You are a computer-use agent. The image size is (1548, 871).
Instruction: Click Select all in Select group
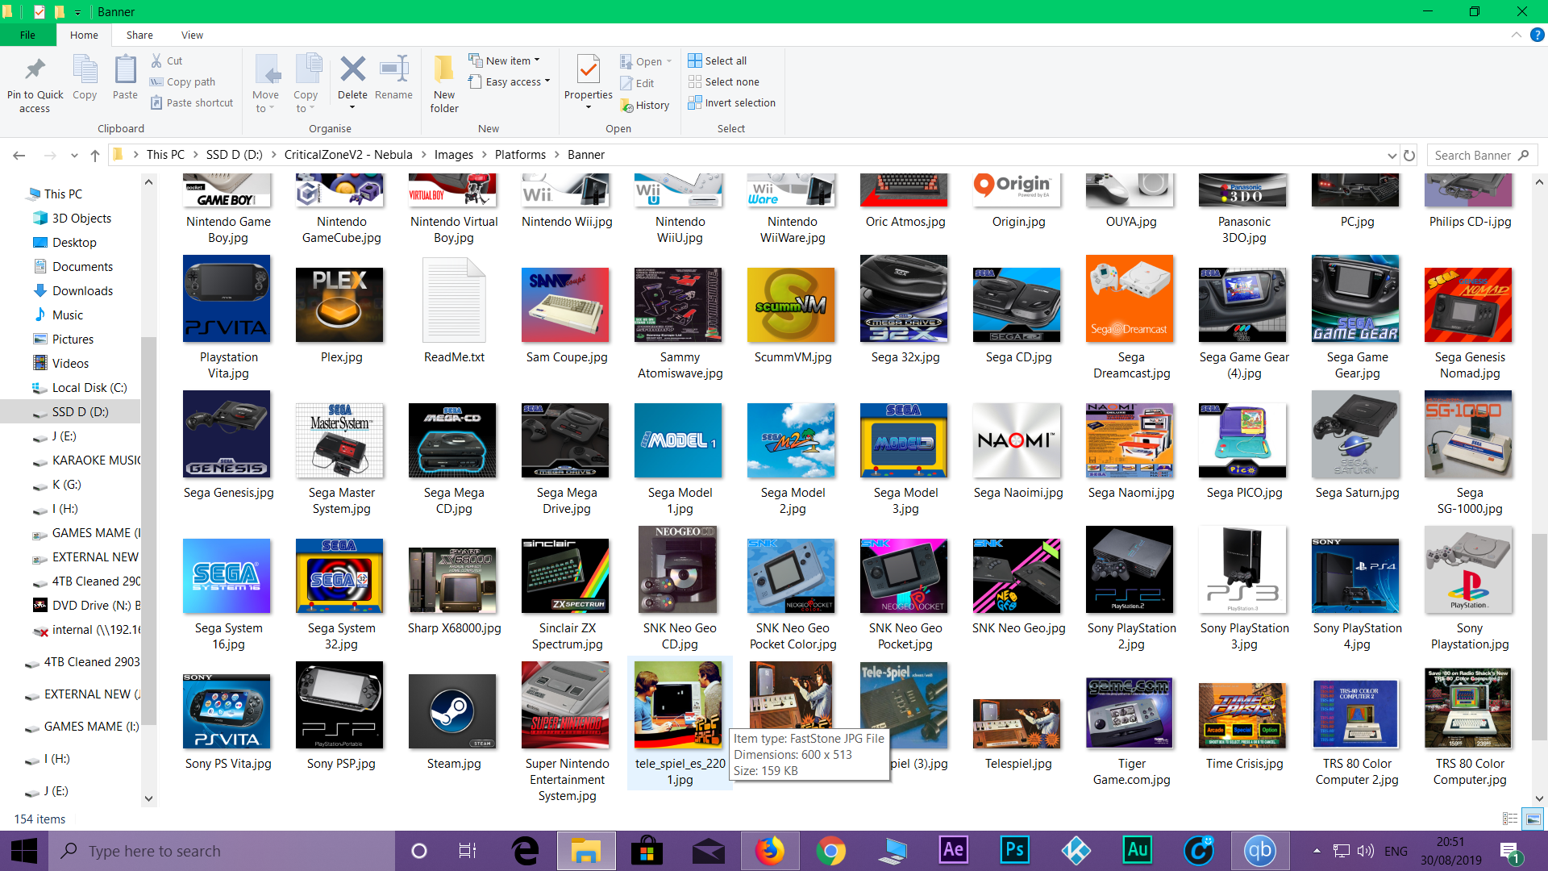tap(718, 60)
